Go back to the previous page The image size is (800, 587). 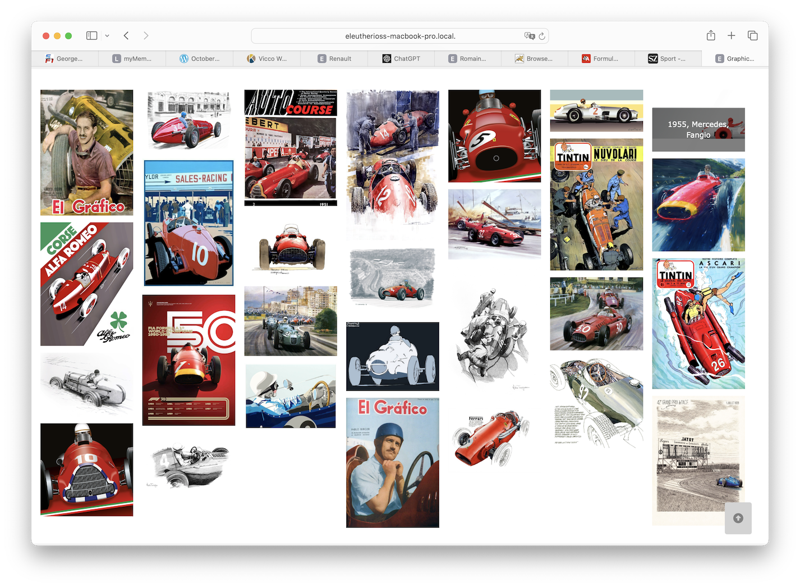pos(126,36)
